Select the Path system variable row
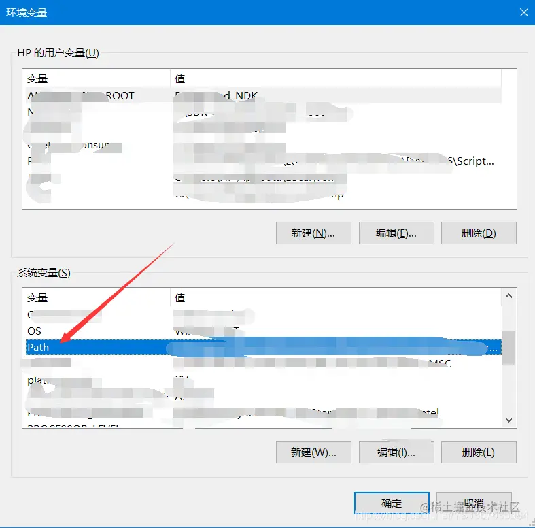This screenshot has height=528, width=535. 263,347
